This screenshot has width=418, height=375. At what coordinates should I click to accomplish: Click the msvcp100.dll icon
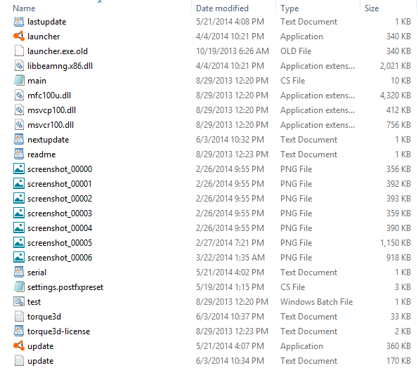tap(19, 110)
